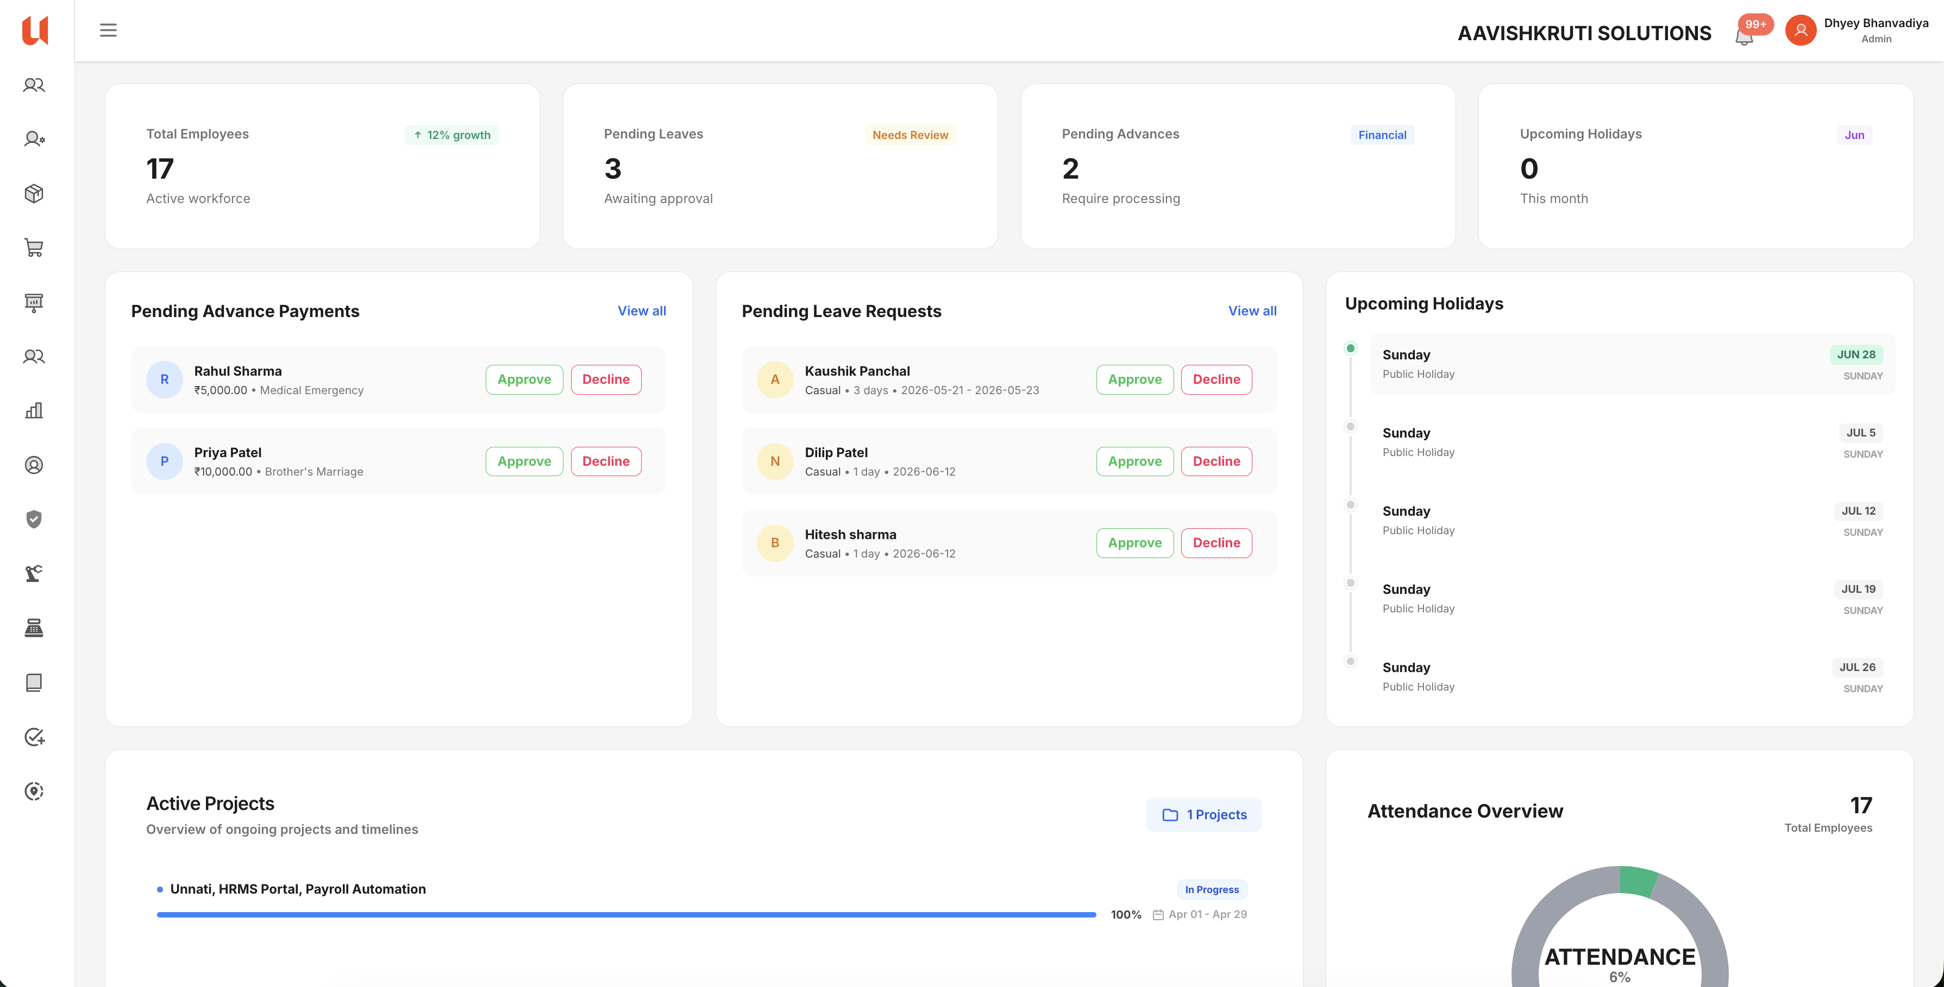Click the Active Projects heading
The height and width of the screenshot is (987, 1944).
pyautogui.click(x=210, y=804)
